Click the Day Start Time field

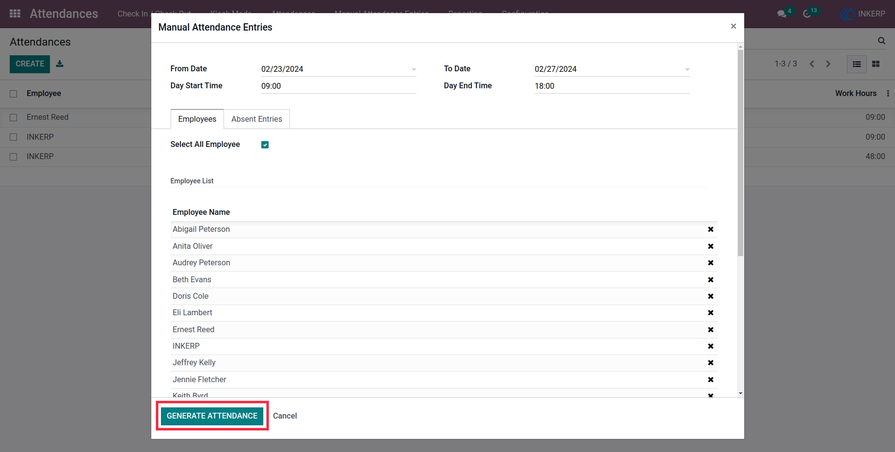click(x=338, y=86)
